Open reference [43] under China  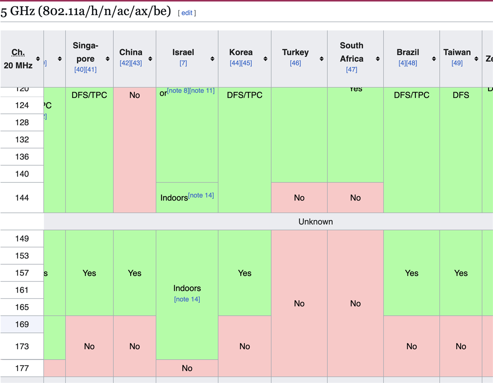click(136, 63)
